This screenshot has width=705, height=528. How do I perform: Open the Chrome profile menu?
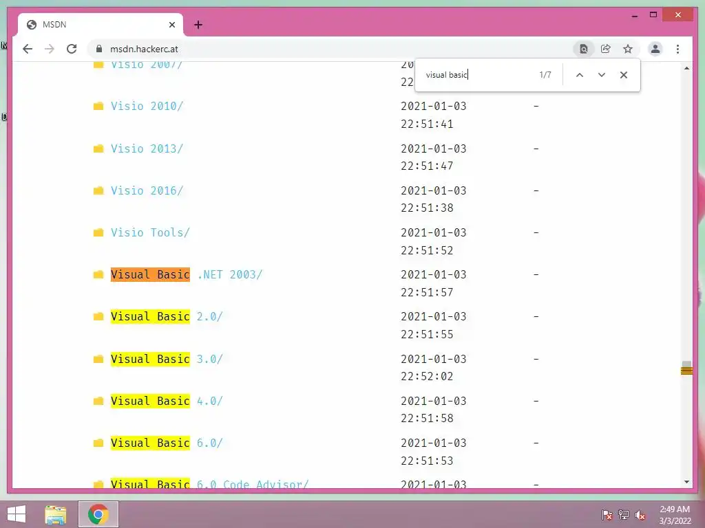655,49
